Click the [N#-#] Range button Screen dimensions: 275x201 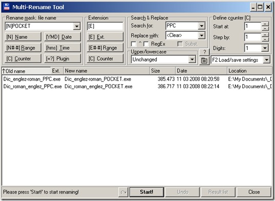23,48
